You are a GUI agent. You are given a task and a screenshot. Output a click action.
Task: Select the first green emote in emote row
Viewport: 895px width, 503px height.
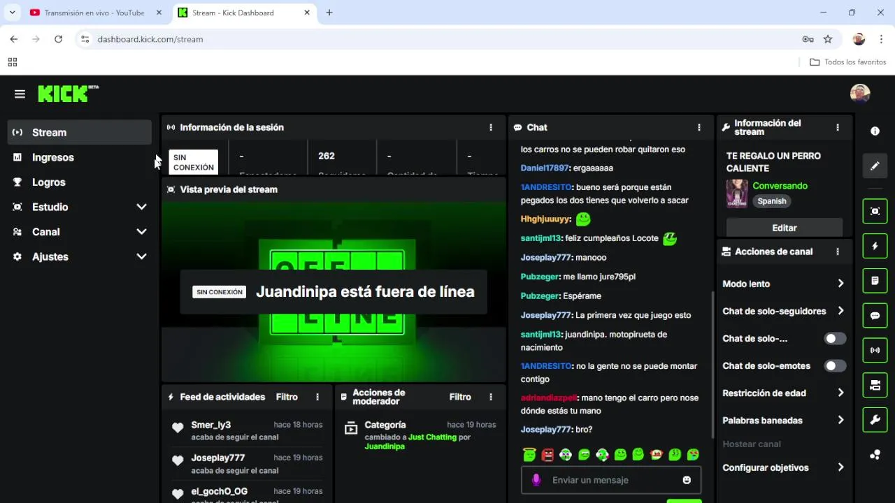[529, 455]
